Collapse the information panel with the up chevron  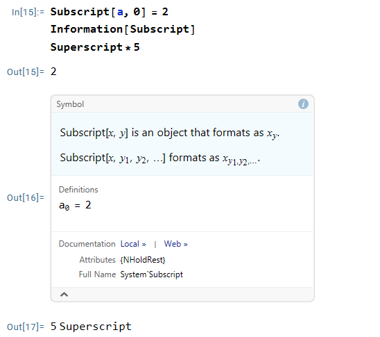[x=64, y=295]
